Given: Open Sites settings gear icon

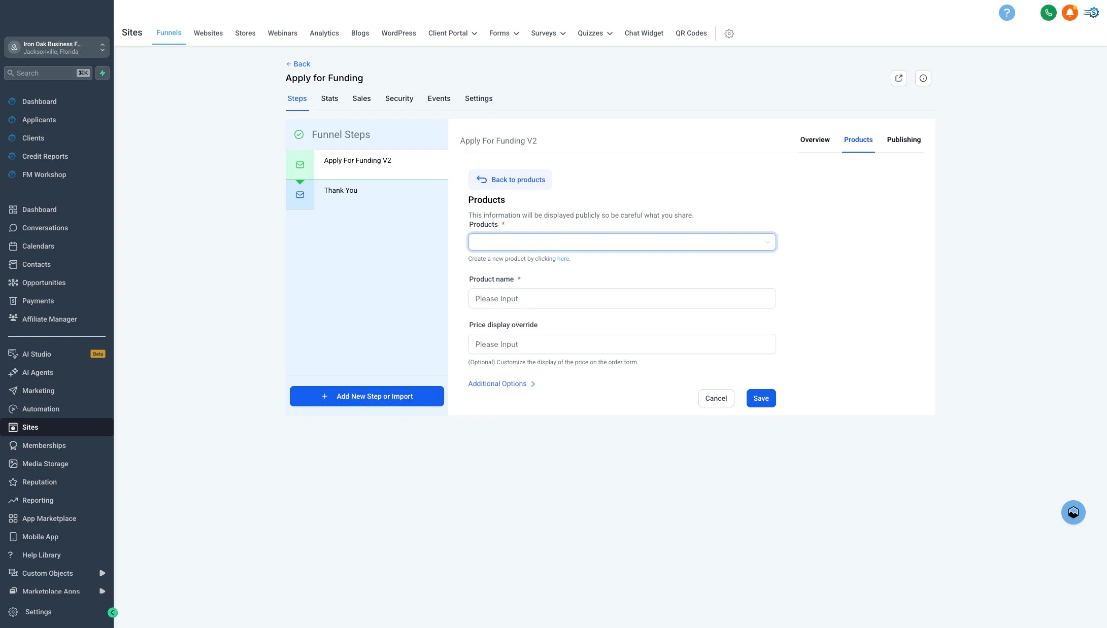Looking at the screenshot, I should [x=729, y=33].
